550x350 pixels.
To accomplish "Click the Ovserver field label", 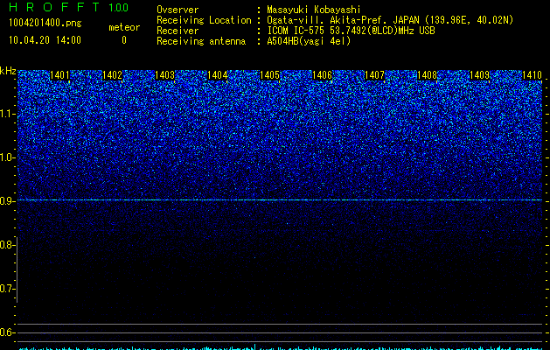I will click(178, 10).
